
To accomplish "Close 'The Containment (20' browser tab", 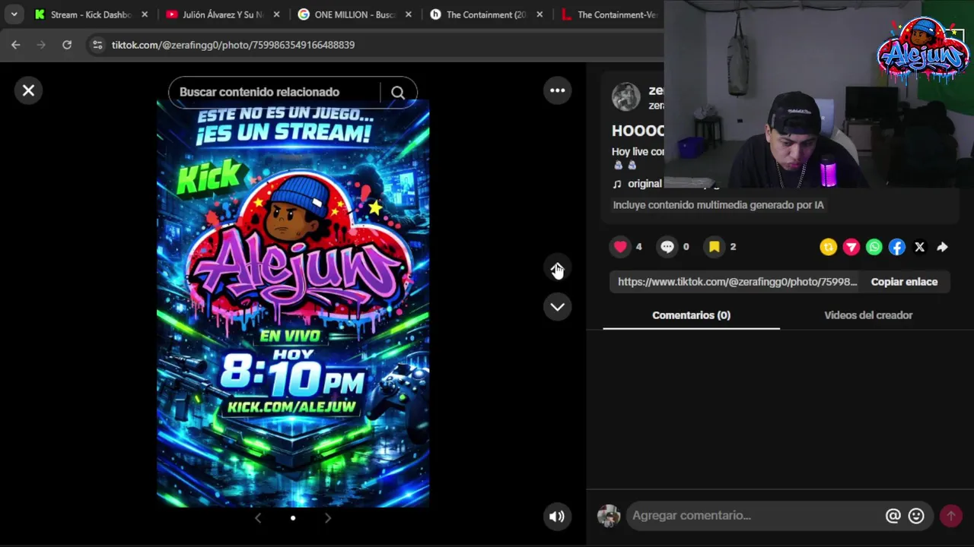I will (x=540, y=14).
